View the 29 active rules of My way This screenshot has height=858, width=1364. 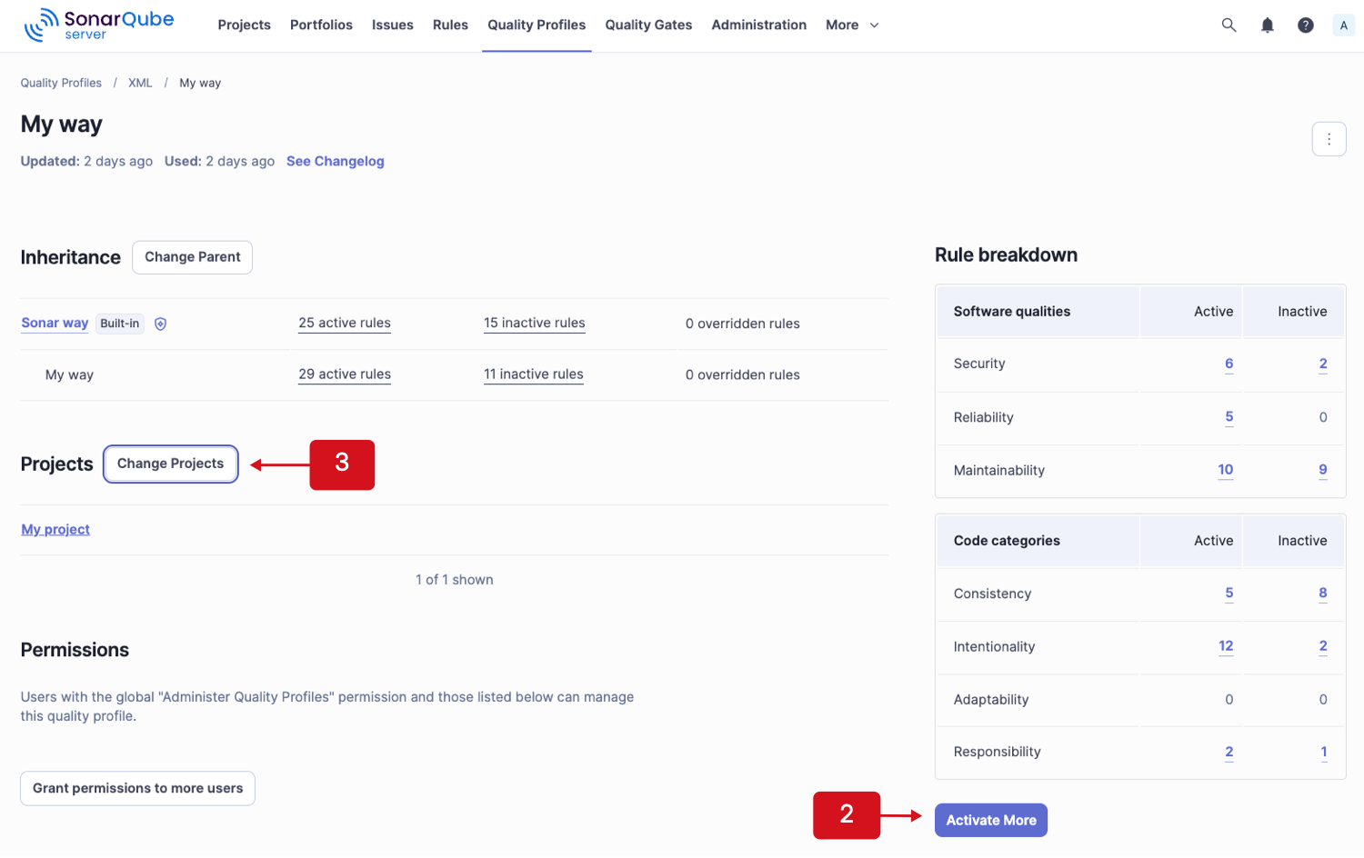coord(344,374)
